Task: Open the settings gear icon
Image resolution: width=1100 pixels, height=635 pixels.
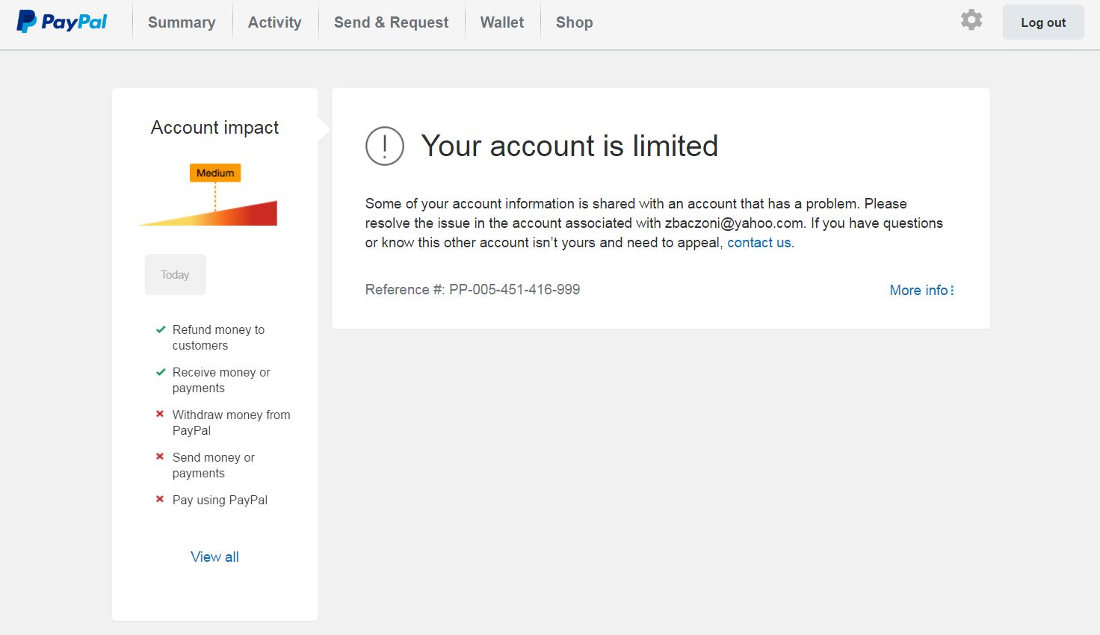Action: coord(971,19)
